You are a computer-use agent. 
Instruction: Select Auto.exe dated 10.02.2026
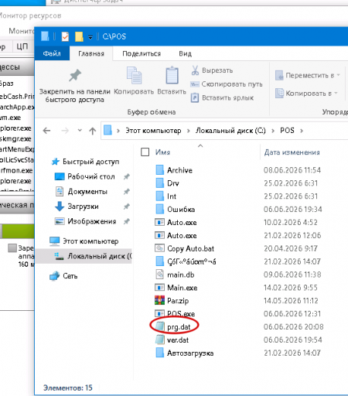click(x=176, y=222)
